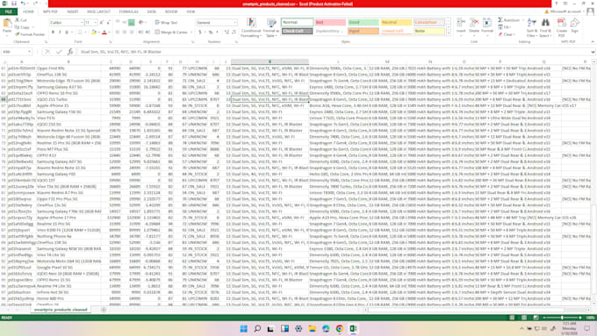Click the Font Color A icon
Viewport: 597px width, 336px height.
(x=104, y=32)
